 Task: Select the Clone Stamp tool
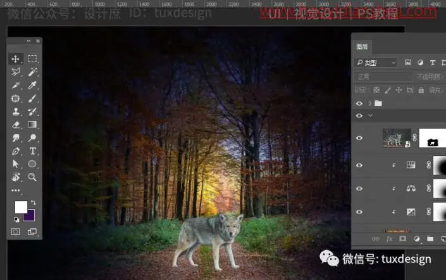pyautogui.click(x=16, y=111)
